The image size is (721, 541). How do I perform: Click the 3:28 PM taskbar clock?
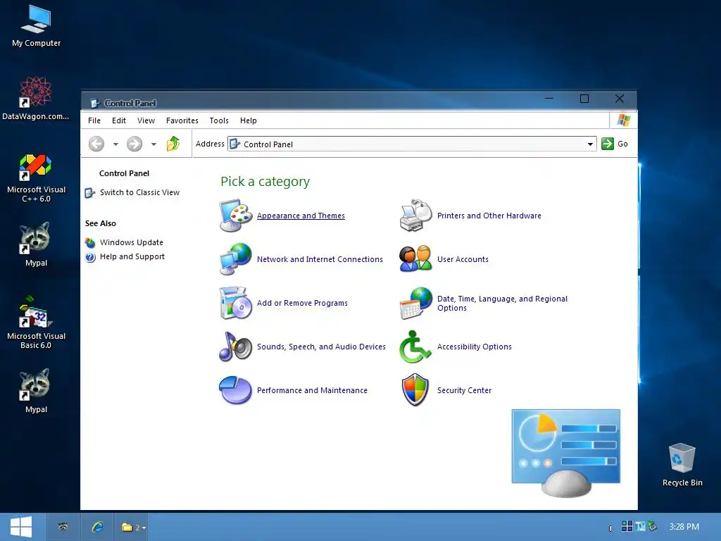tap(684, 527)
